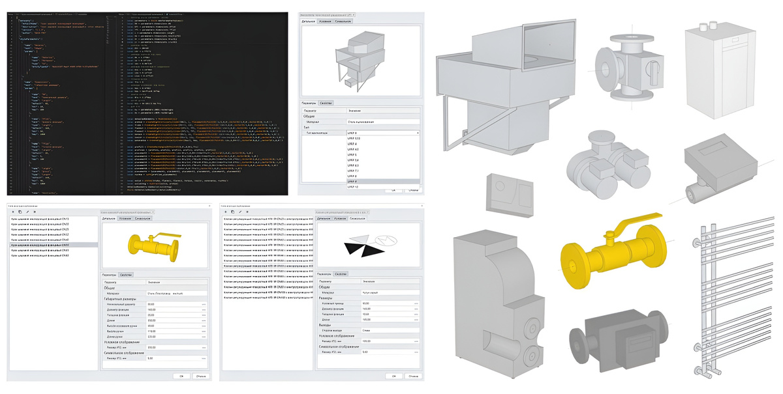Open Условное tab in the top ventilation unit dialog

point(325,21)
